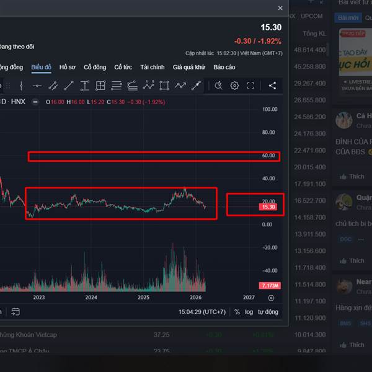The width and height of the screenshot is (372, 372).
Task: Open the Cổ tức tab
Action: point(123,67)
